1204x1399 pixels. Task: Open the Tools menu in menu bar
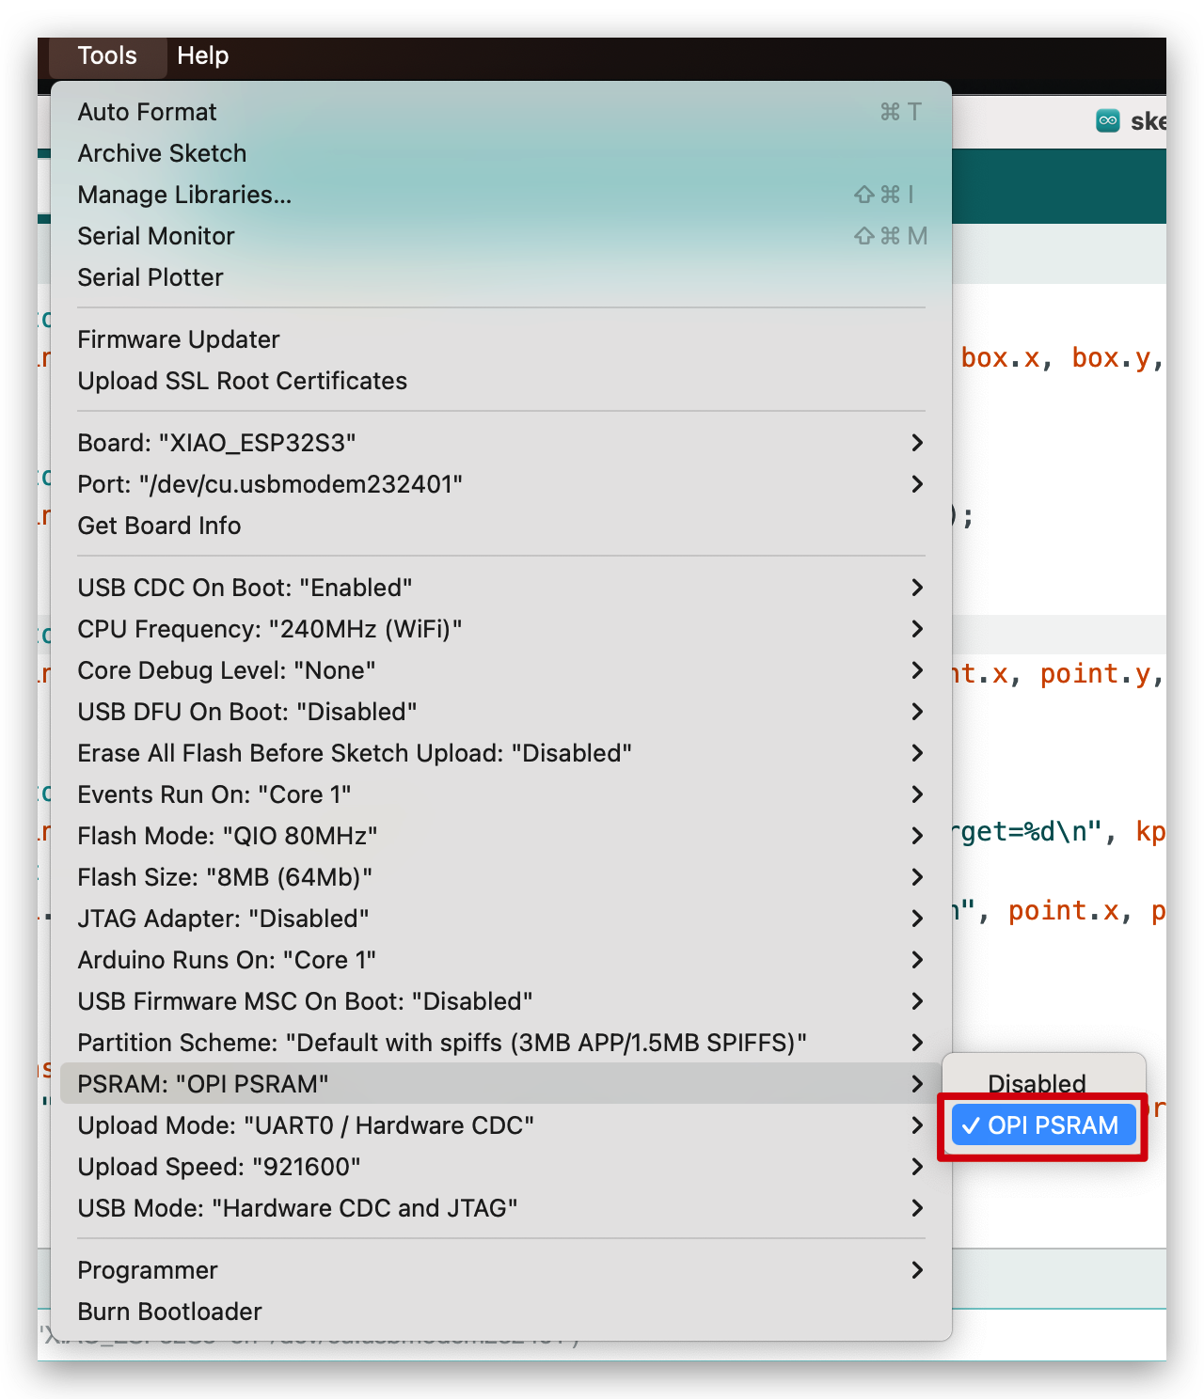(107, 56)
